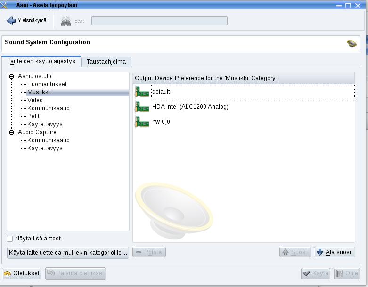
Task: Select Audio Capture in the tree
Action: coord(37,132)
